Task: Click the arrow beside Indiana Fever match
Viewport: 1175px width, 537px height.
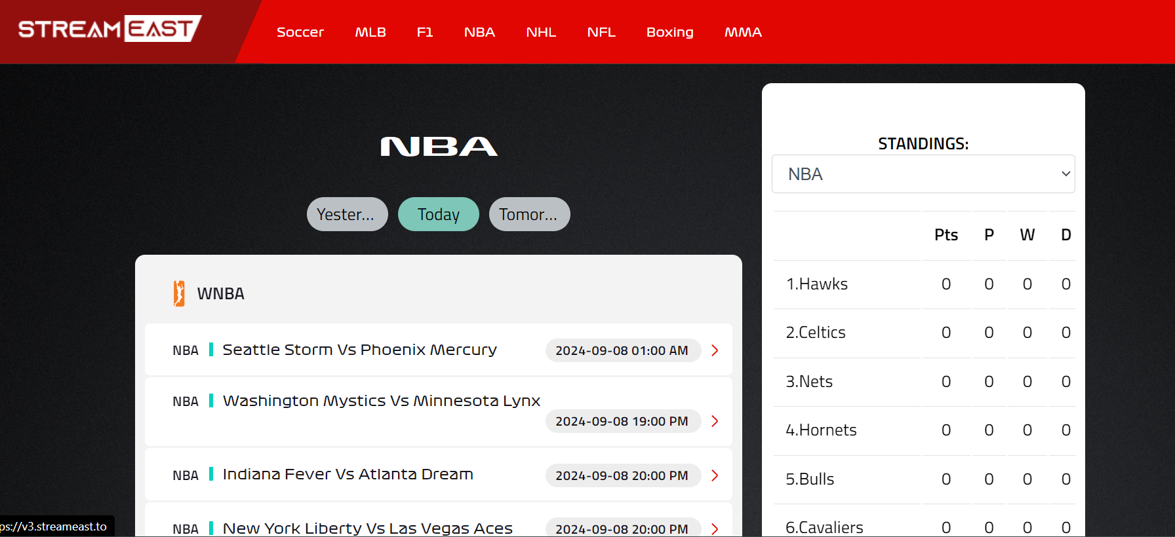Action: [715, 475]
